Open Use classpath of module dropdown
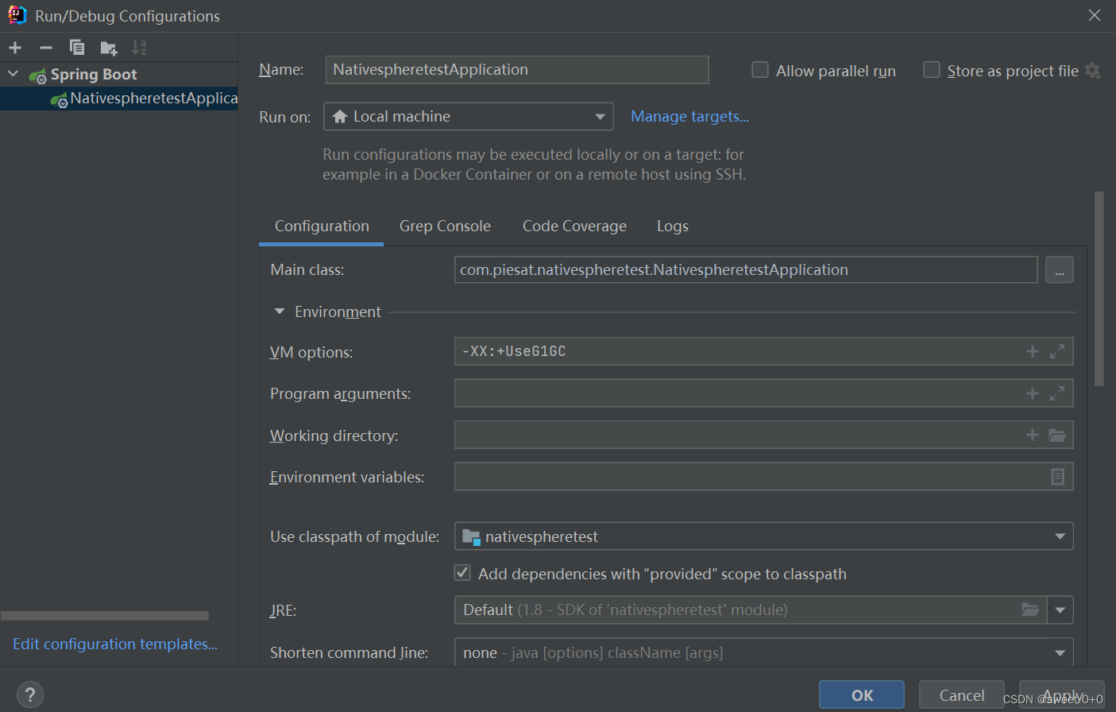Viewport: 1116px width, 712px height. (763, 536)
